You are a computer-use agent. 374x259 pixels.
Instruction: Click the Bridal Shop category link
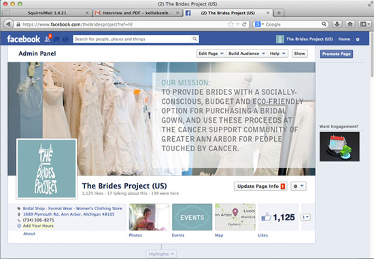(x=33, y=208)
